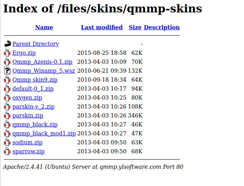Download the parskin-v_2.zip file

point(33,107)
